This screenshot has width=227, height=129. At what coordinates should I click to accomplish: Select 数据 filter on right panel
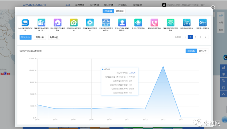pos(221,30)
